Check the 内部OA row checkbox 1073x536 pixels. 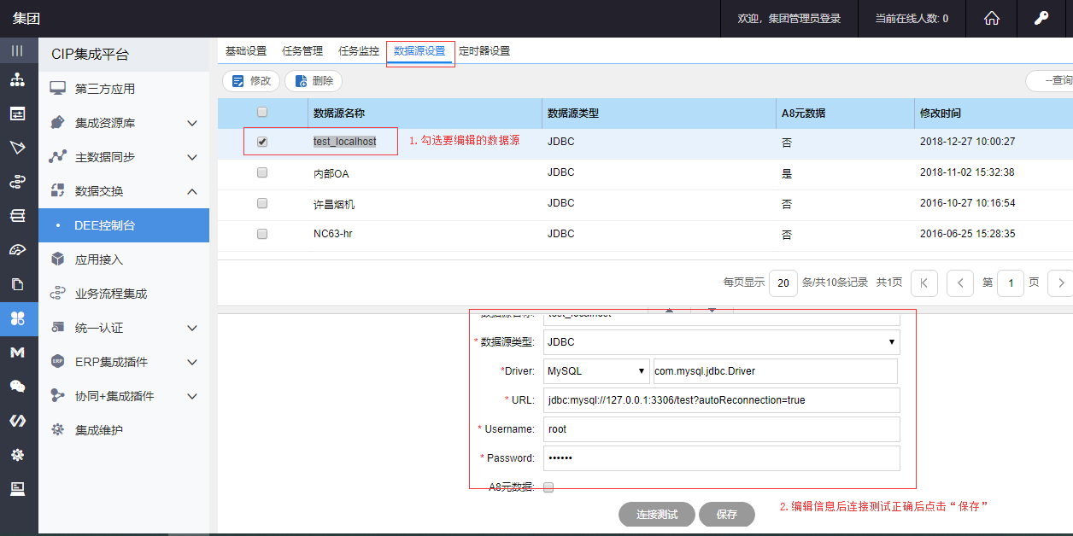262,172
